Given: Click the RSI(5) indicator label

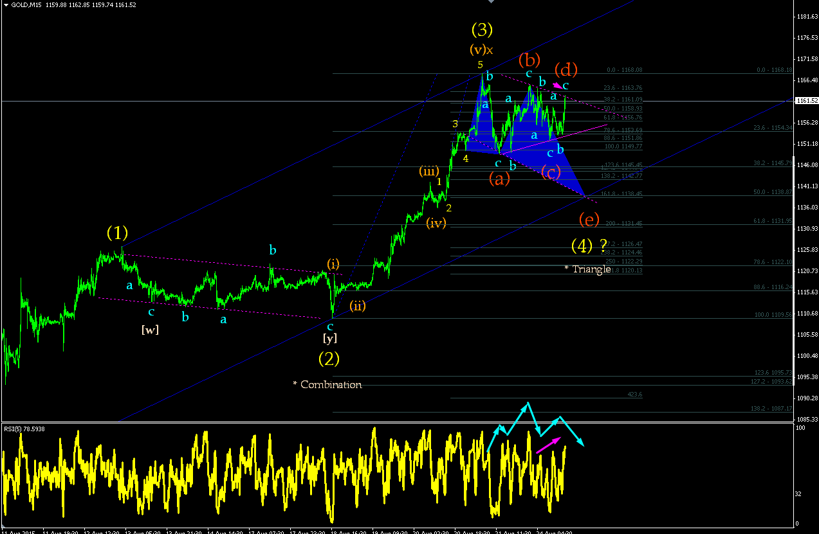Looking at the screenshot, I should coord(13,429).
